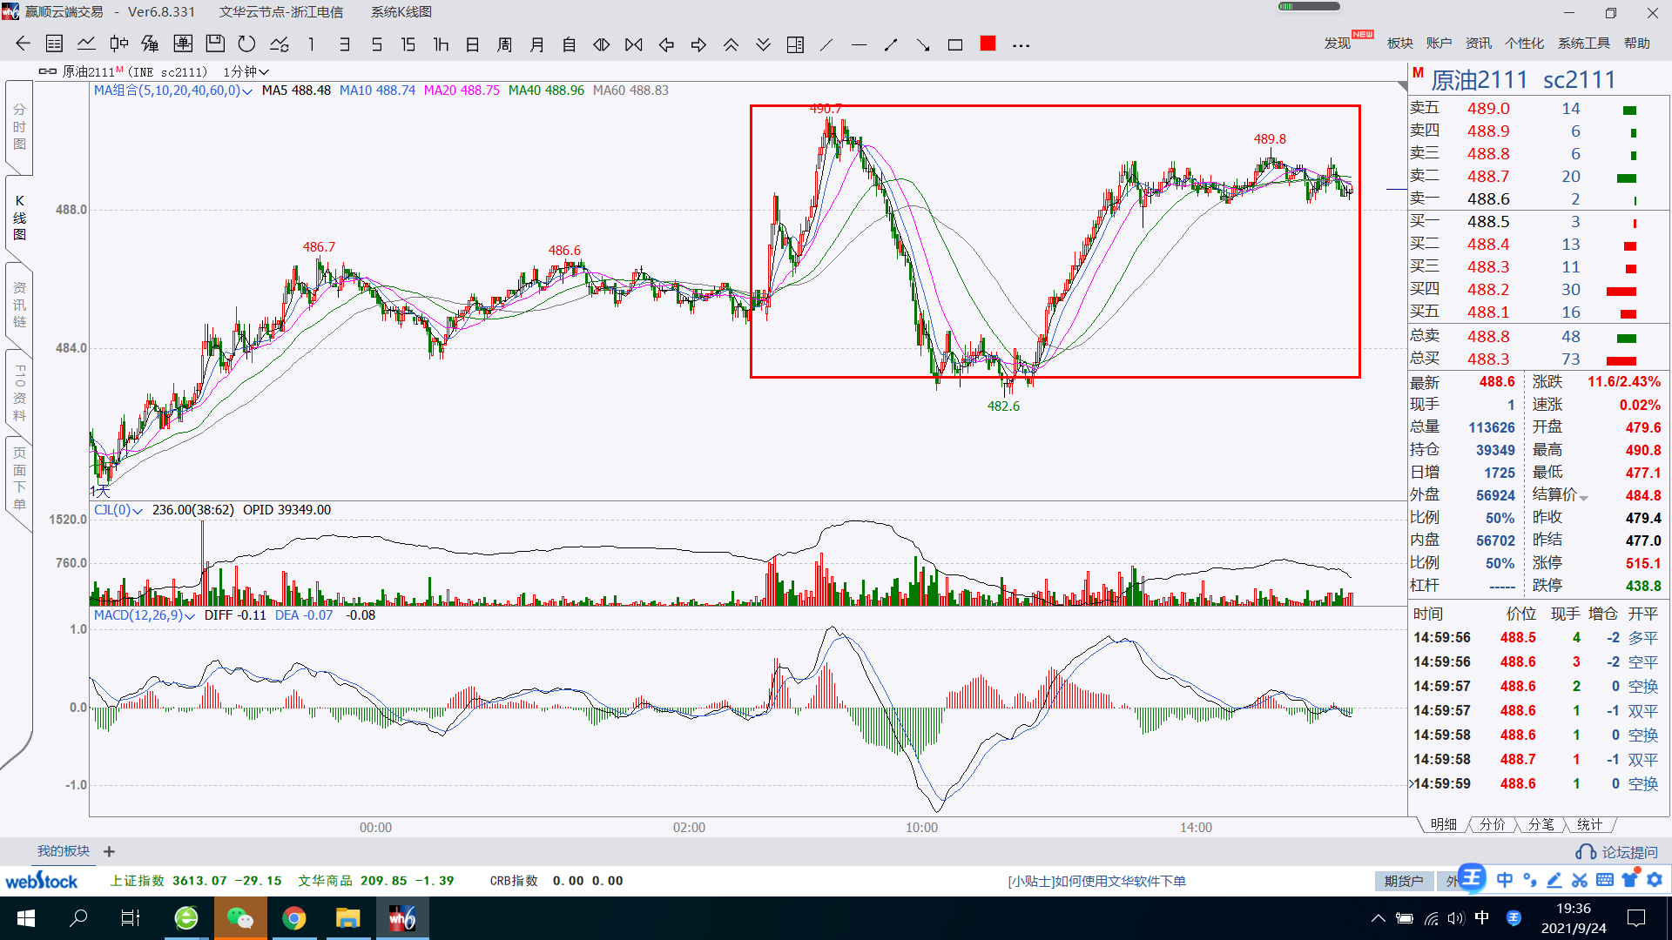The width and height of the screenshot is (1672, 940).
Task: Switch to 15-minute period
Action: tap(408, 44)
